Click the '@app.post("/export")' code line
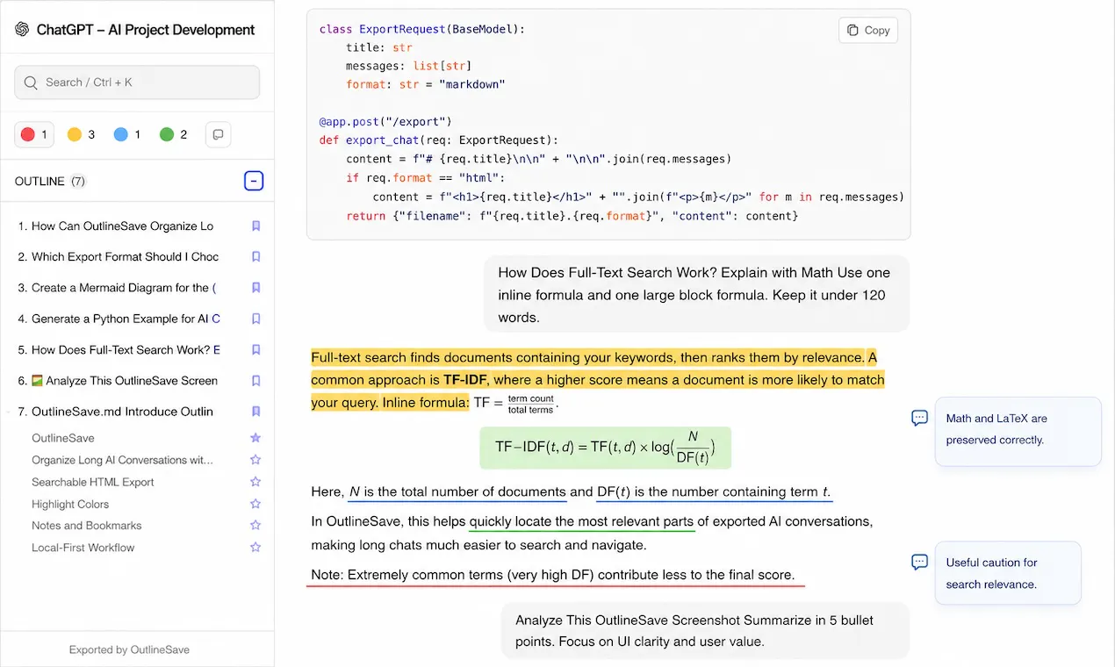The width and height of the screenshot is (1115, 667). click(385, 122)
